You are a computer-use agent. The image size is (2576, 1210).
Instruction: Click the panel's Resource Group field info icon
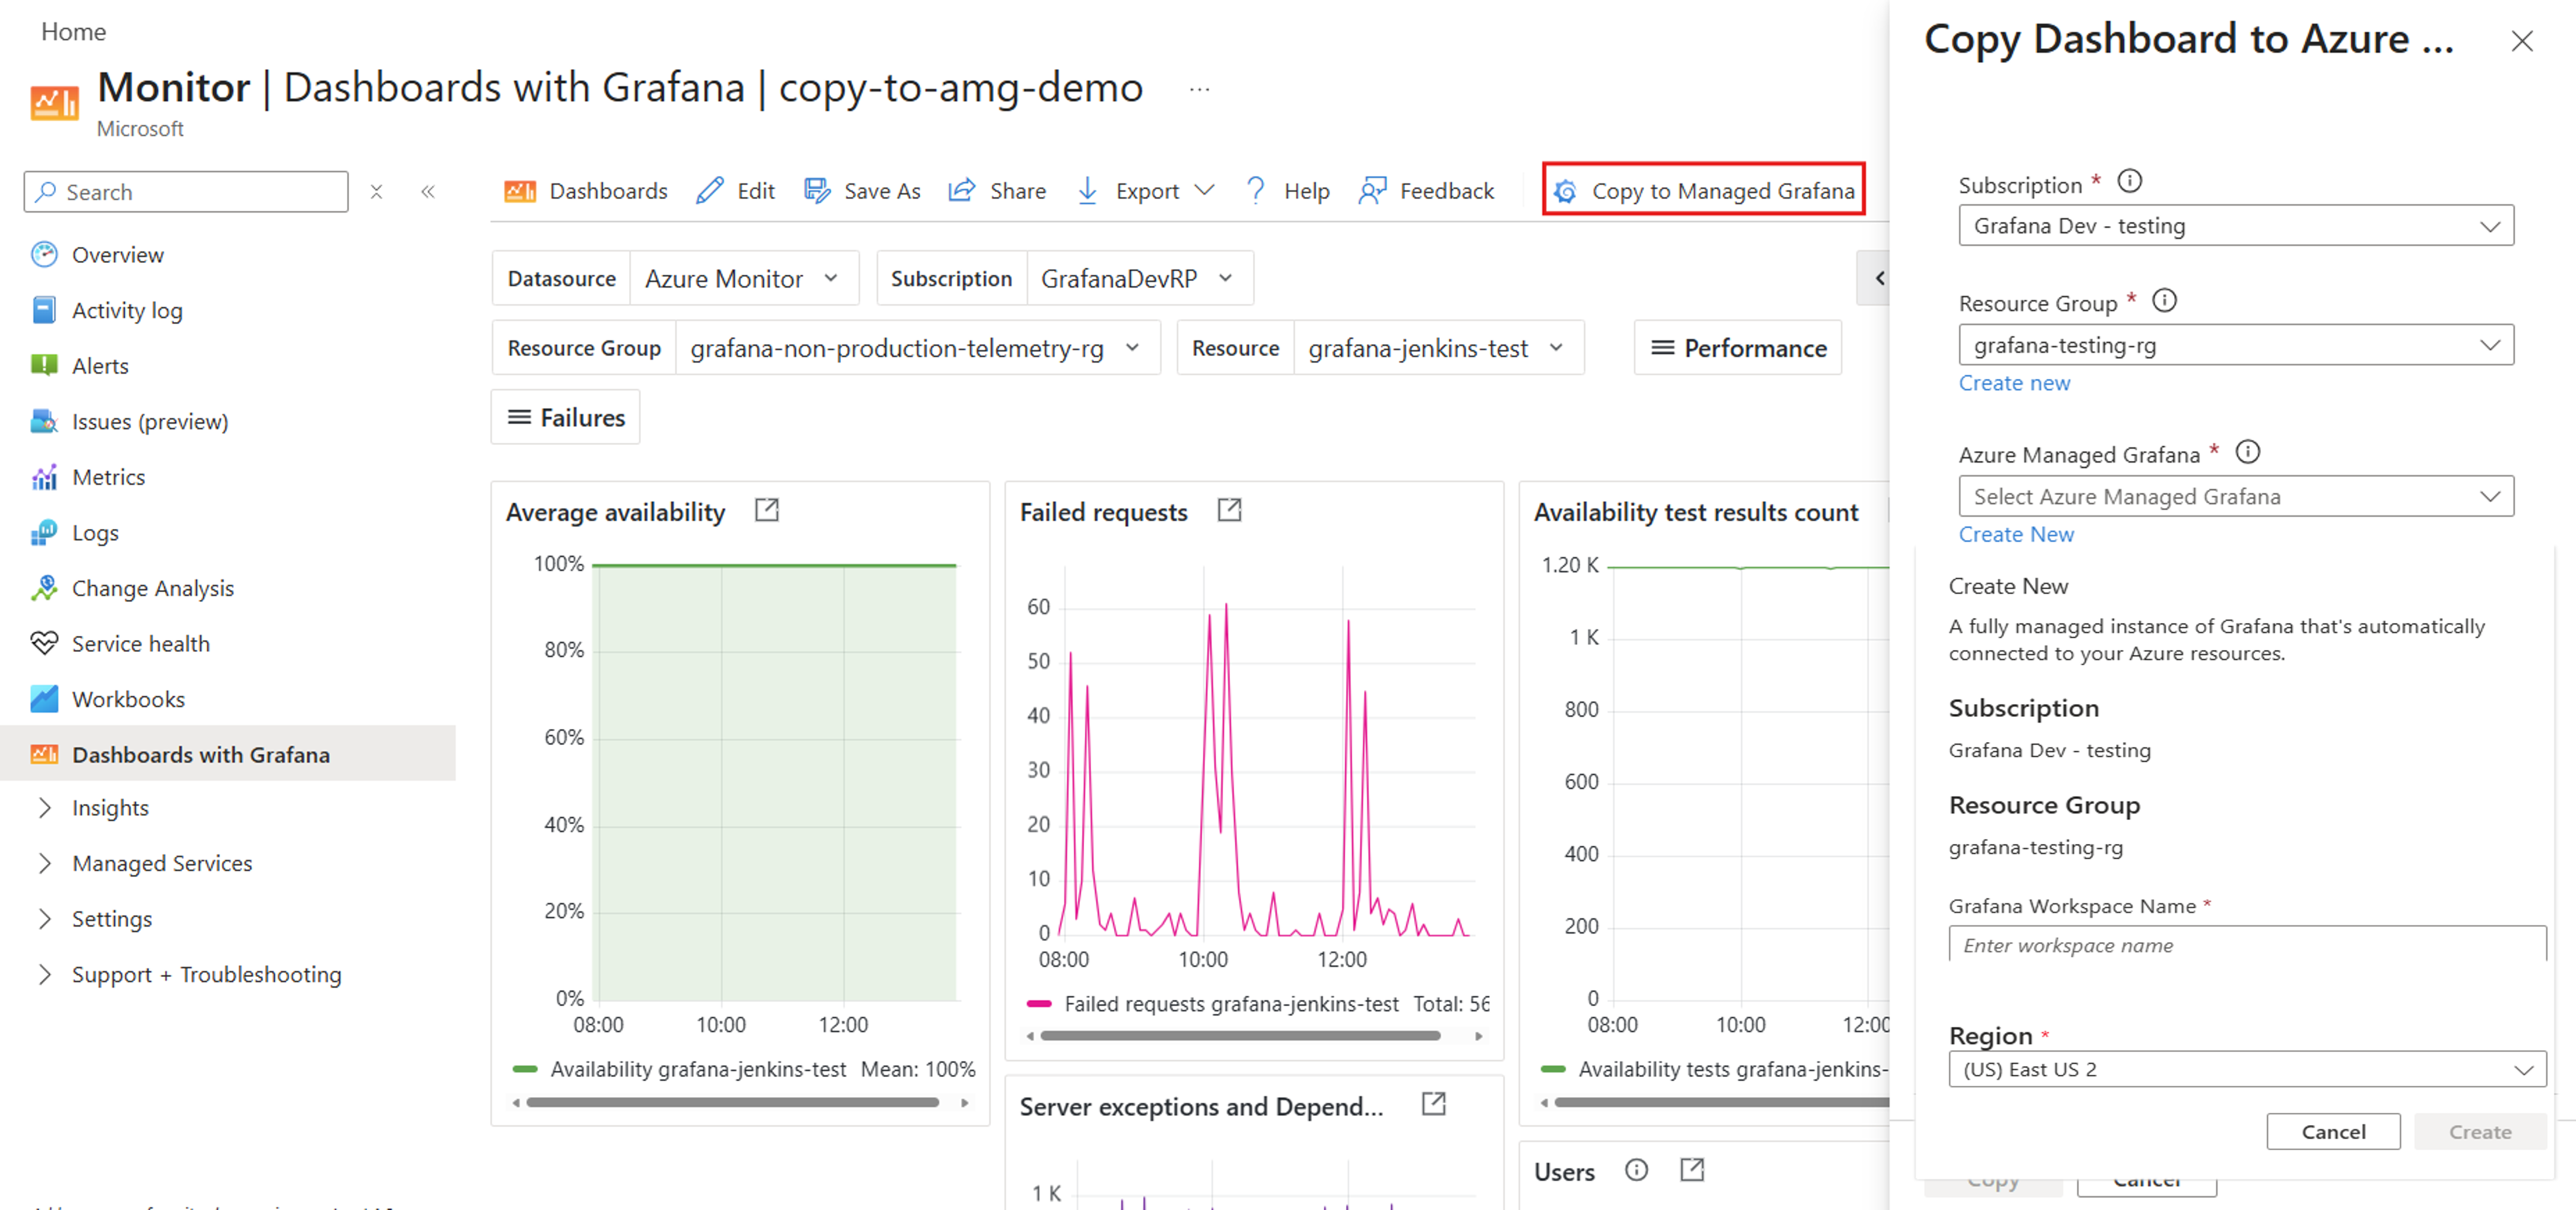[2165, 300]
